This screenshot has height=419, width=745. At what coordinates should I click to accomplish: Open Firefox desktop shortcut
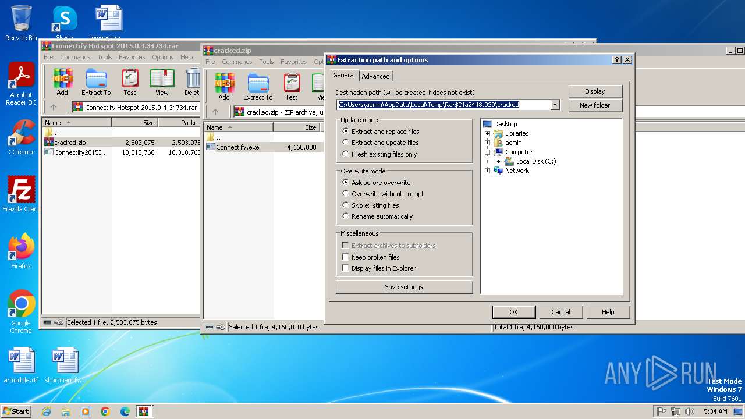point(22,251)
